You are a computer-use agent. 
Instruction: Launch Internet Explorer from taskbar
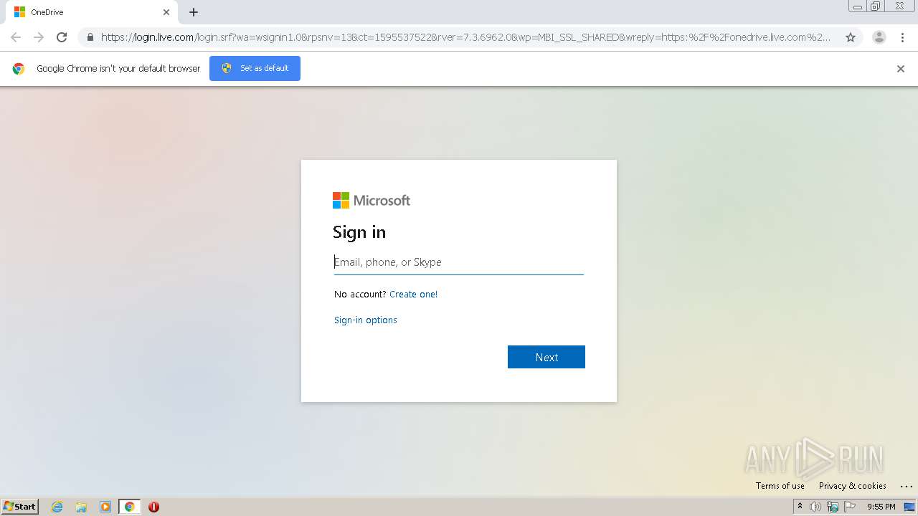click(57, 507)
